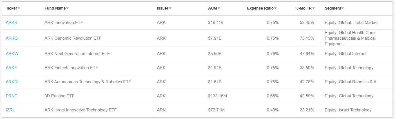Click the 23.21% three-month return
Viewport: 395px width, 119px height.
pos(307,110)
